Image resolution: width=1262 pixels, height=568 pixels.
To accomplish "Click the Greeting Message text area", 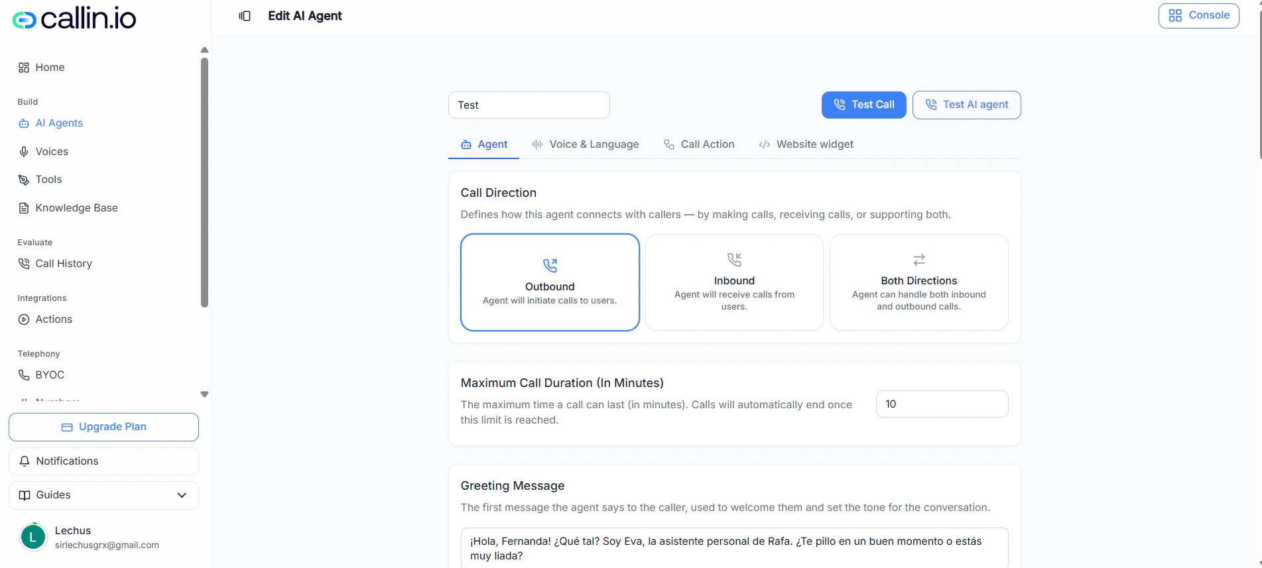I will tap(734, 548).
